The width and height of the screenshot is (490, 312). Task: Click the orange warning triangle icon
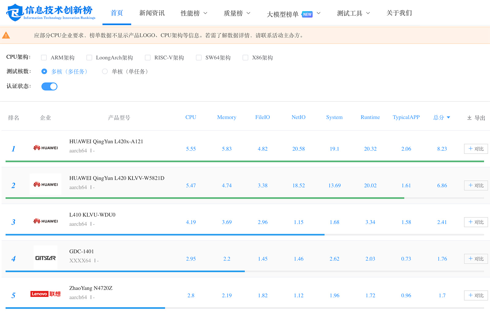pos(6,36)
